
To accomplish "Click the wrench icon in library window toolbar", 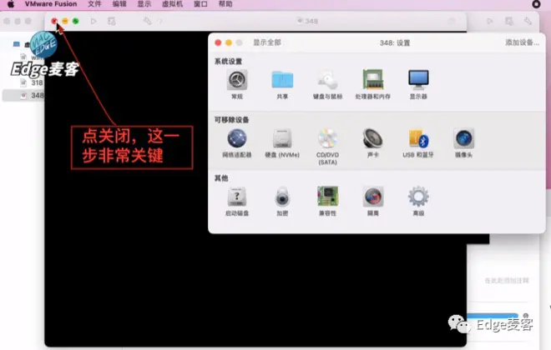I will click(x=528, y=21).
